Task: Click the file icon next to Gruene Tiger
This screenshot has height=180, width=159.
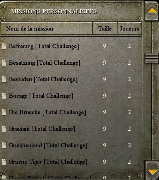Action: [4, 162]
